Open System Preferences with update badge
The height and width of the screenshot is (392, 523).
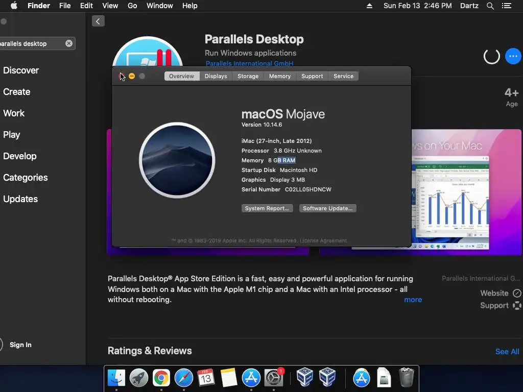coord(274,378)
